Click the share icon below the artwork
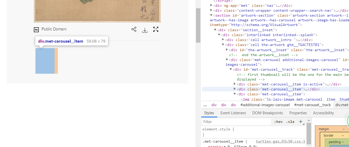The image size is (349, 147). [134, 29]
